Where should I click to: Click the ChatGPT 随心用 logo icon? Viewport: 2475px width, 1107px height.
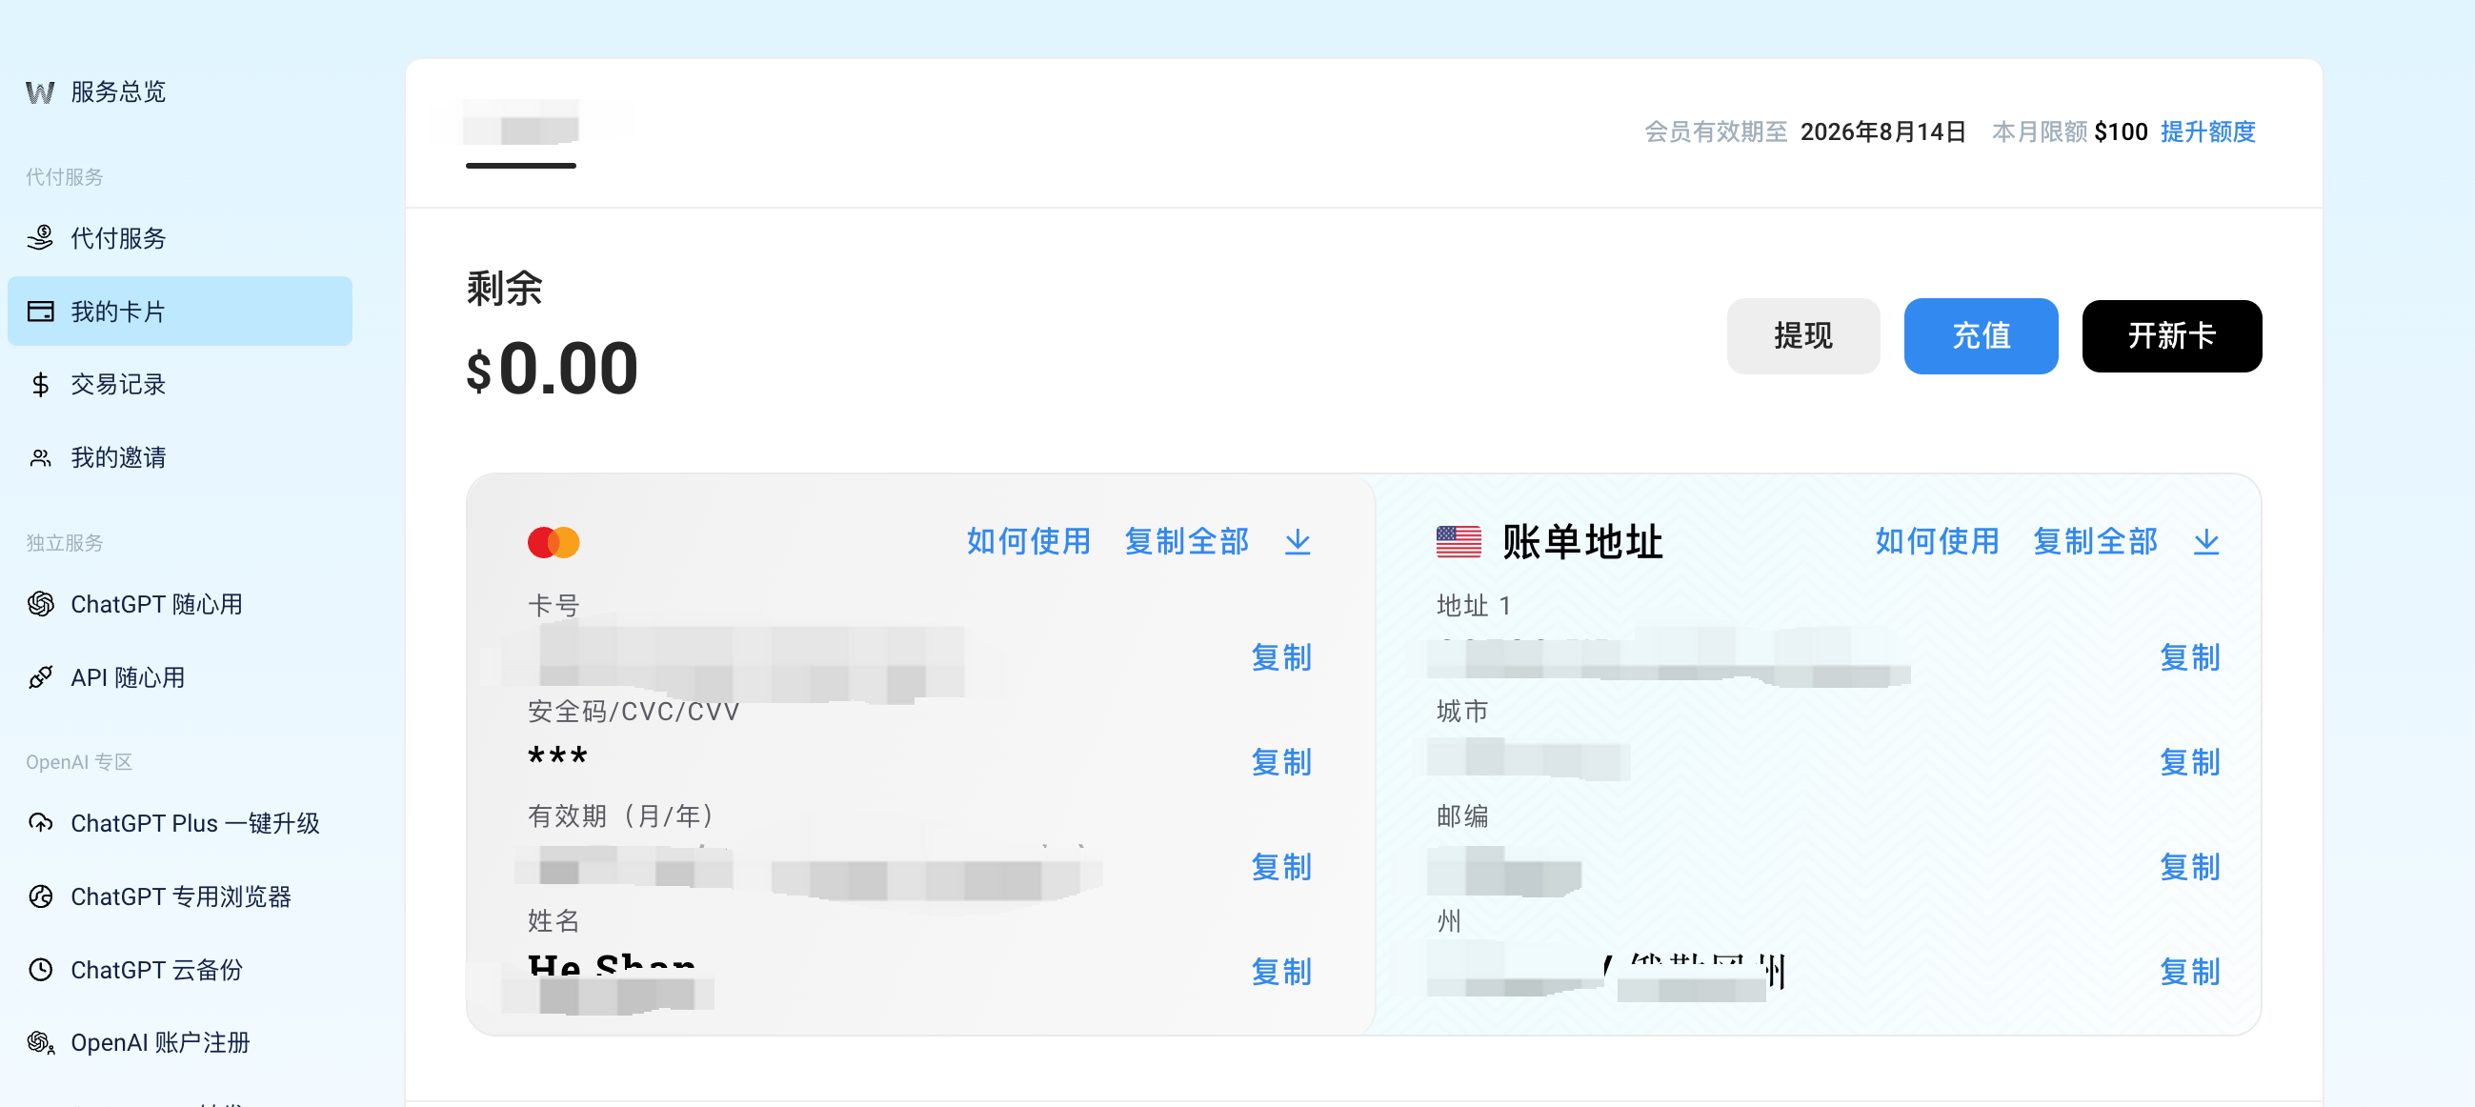point(40,603)
